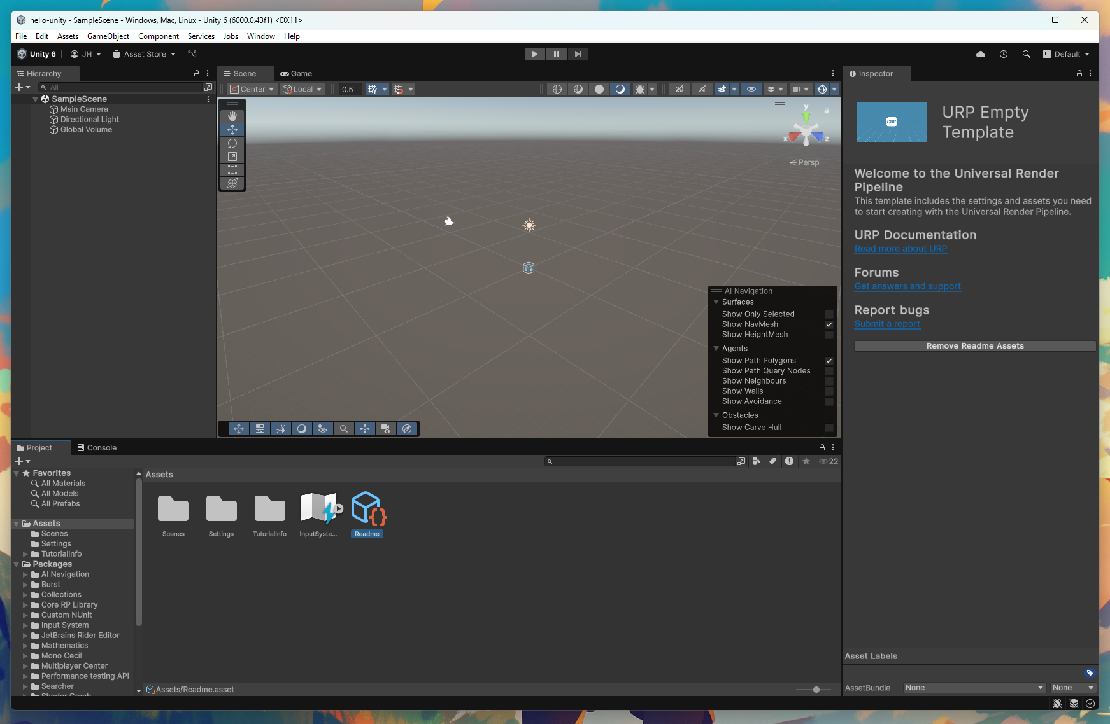
Task: Open the Assets menu
Action: click(x=68, y=36)
